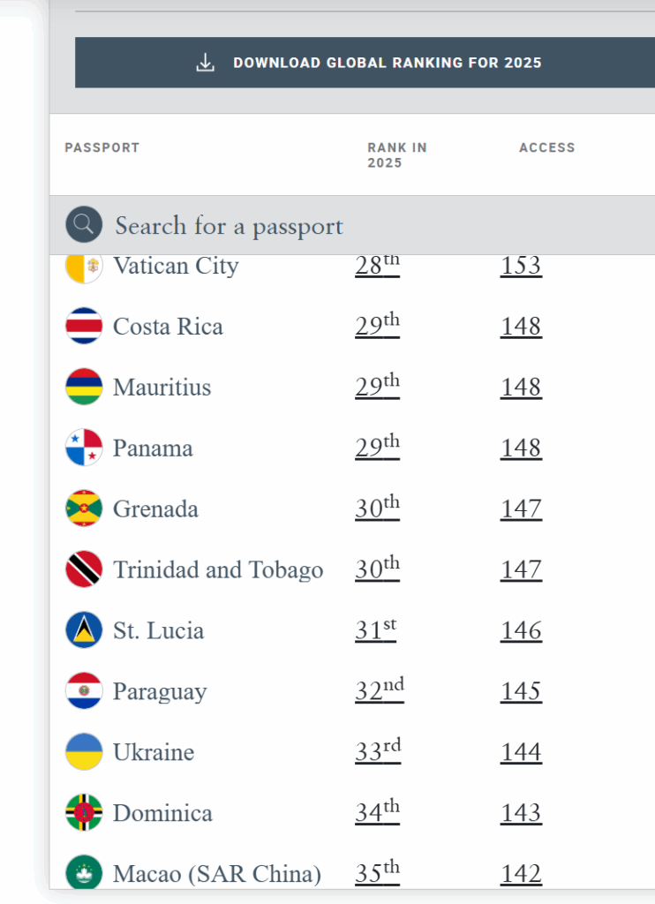This screenshot has height=904, width=655.
Task: Click the download arrow icon
Action: [205, 63]
